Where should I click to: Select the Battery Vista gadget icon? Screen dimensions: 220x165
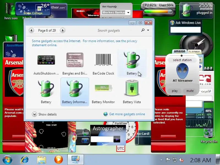(x=132, y=88)
